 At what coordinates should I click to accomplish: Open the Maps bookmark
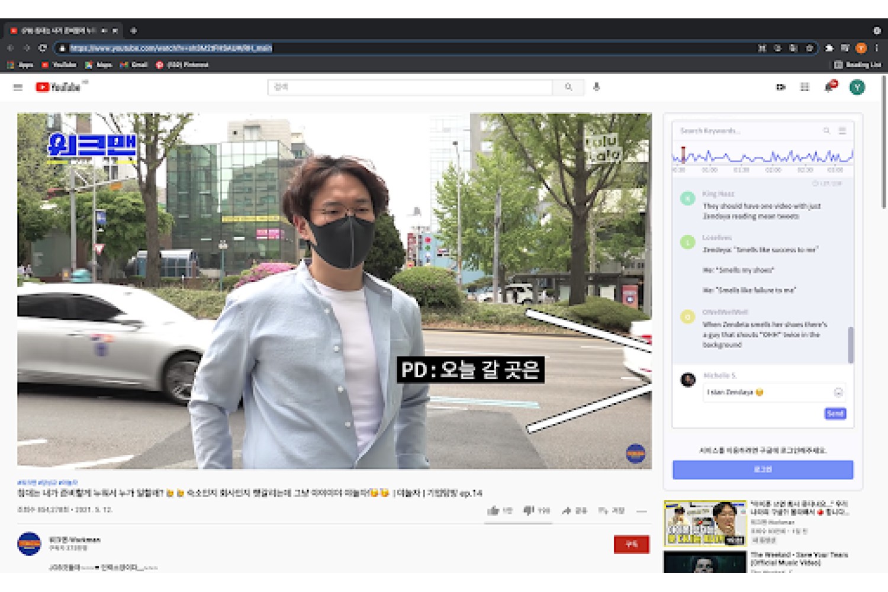[x=98, y=65]
